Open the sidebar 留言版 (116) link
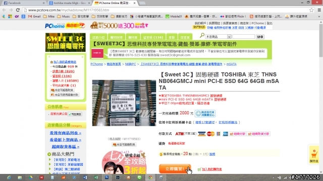Image resolution: width=323 pixels, height=181 pixels. [62, 76]
